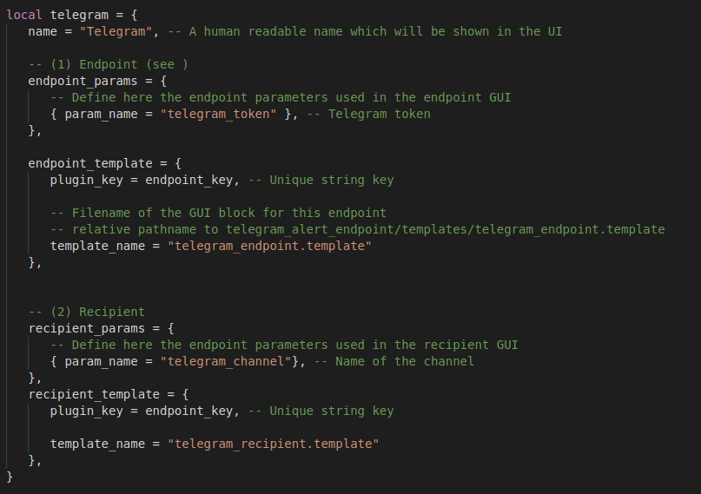
Task: Click the '(2) Recipient' comment
Action: point(86,312)
